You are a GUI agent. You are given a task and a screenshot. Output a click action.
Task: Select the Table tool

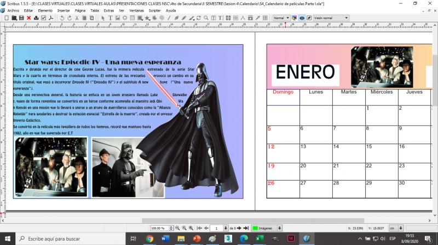coord(132,18)
